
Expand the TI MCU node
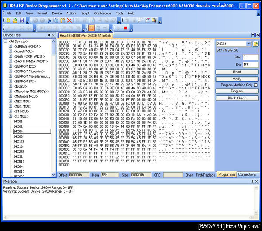tap(10, 116)
